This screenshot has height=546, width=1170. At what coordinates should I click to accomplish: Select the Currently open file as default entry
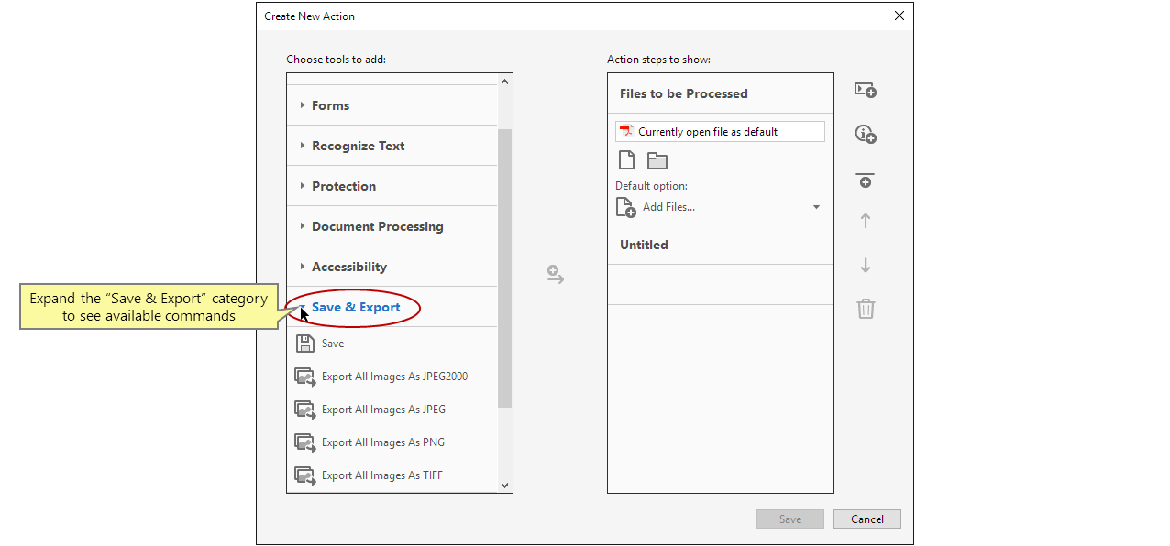pos(720,131)
